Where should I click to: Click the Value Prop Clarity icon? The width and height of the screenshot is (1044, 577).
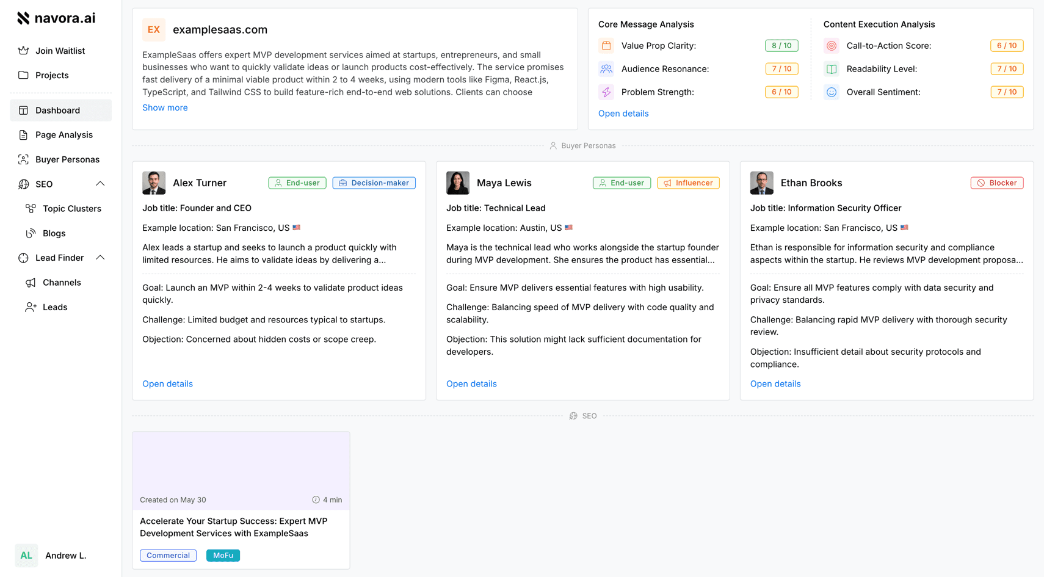(606, 45)
